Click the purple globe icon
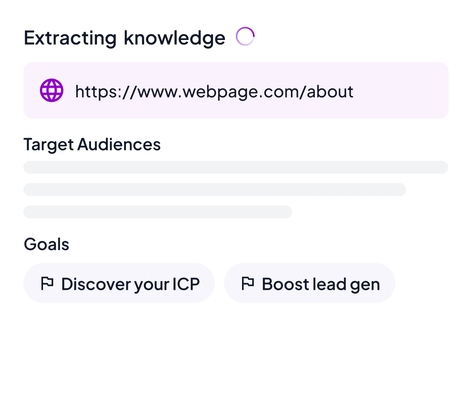 52,90
